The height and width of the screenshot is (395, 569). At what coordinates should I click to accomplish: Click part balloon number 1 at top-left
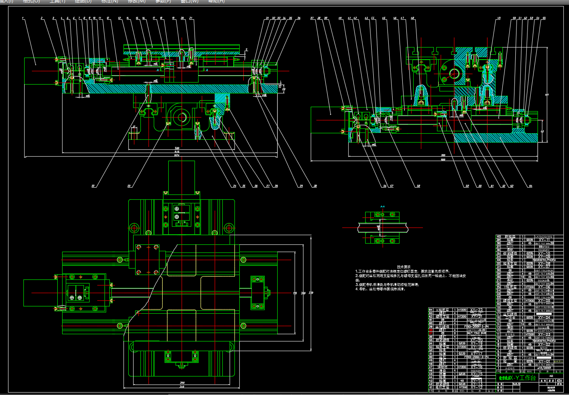tap(23, 18)
